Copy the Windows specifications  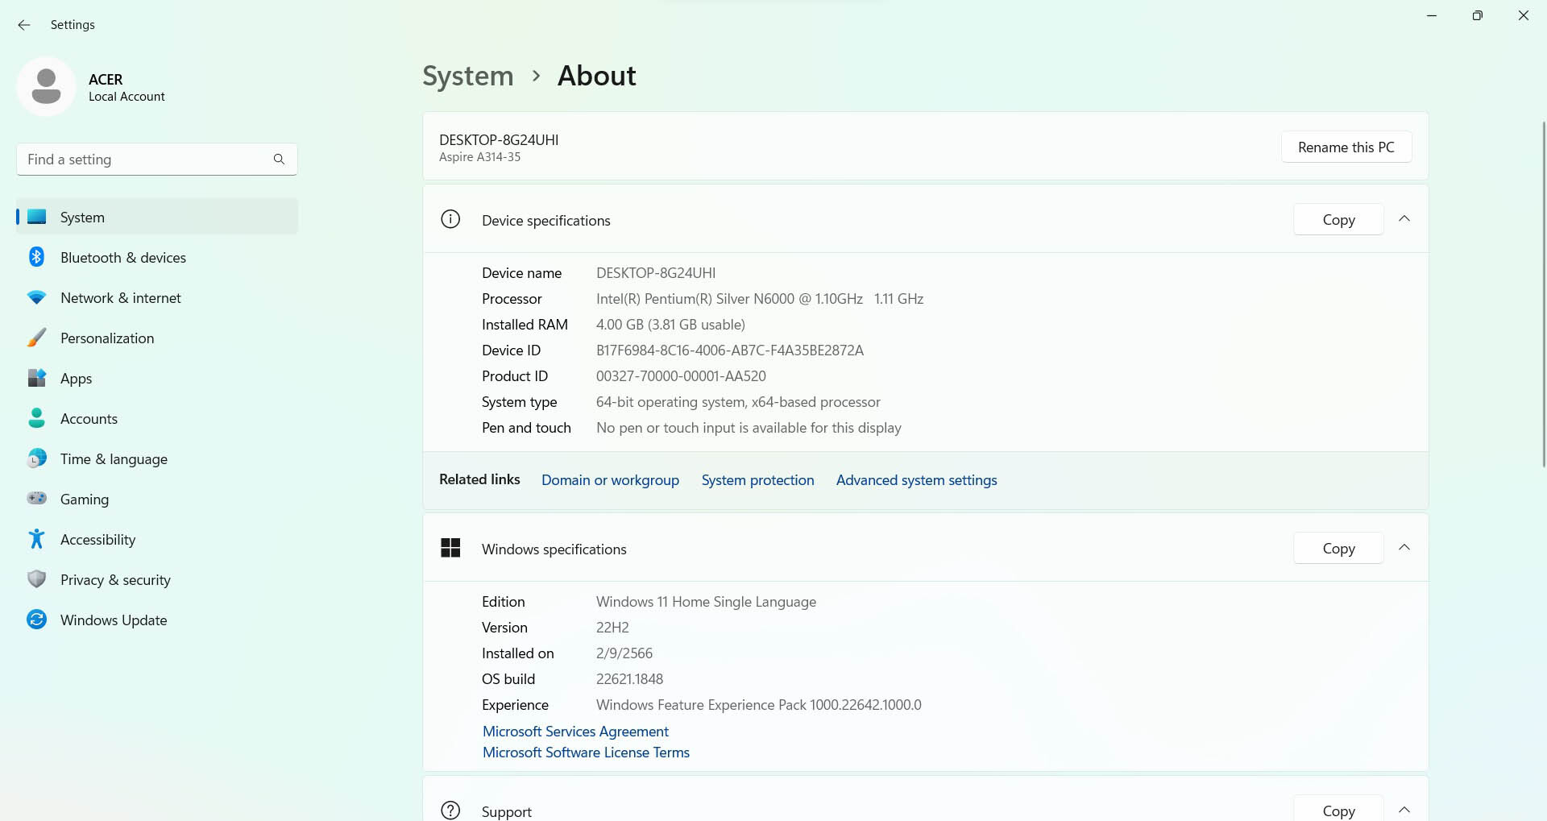[x=1338, y=548]
